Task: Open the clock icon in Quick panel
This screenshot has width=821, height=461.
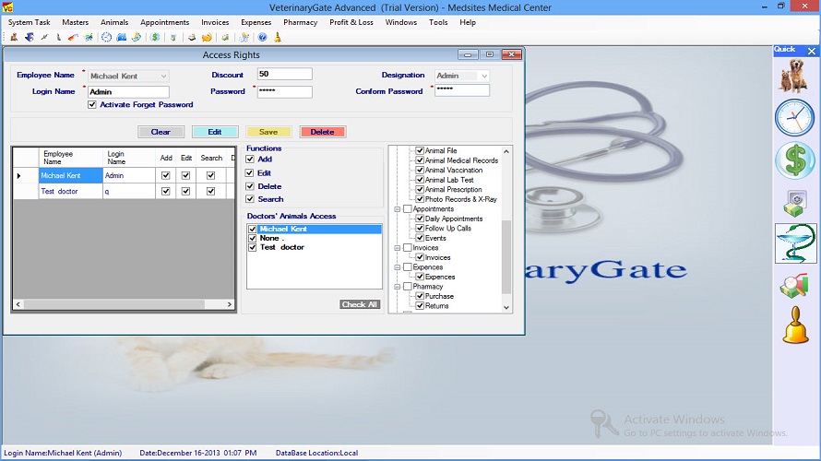Action: click(794, 117)
